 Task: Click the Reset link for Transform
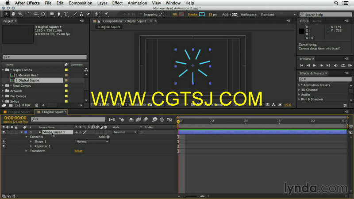pos(78,151)
